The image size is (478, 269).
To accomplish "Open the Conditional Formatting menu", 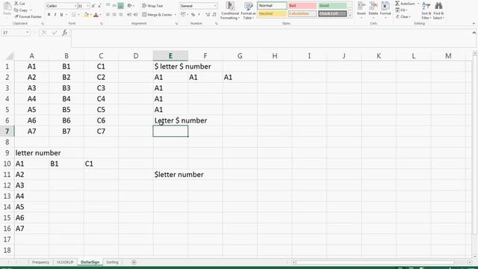I will click(230, 10).
